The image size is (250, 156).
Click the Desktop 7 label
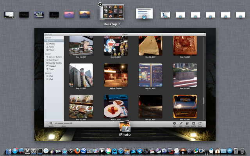(x=112, y=24)
